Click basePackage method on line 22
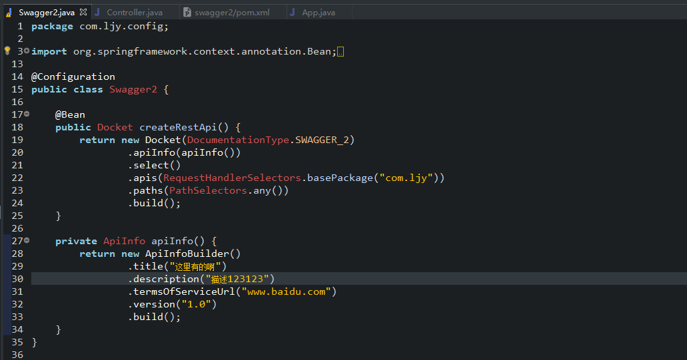Viewport: 687px width, 360px height. pyautogui.click(x=340, y=178)
